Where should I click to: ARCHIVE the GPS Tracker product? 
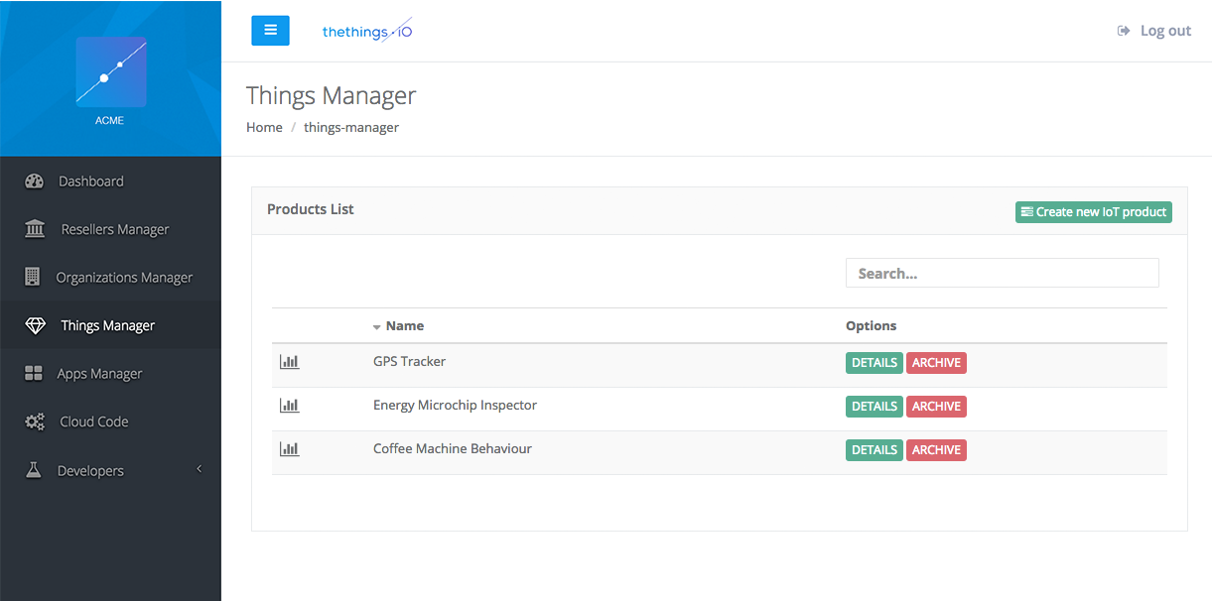coord(936,363)
